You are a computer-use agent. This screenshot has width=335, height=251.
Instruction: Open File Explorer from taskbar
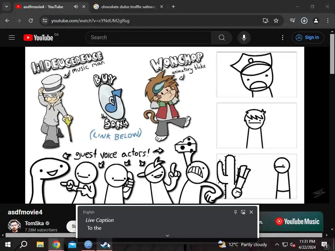(x=40, y=244)
